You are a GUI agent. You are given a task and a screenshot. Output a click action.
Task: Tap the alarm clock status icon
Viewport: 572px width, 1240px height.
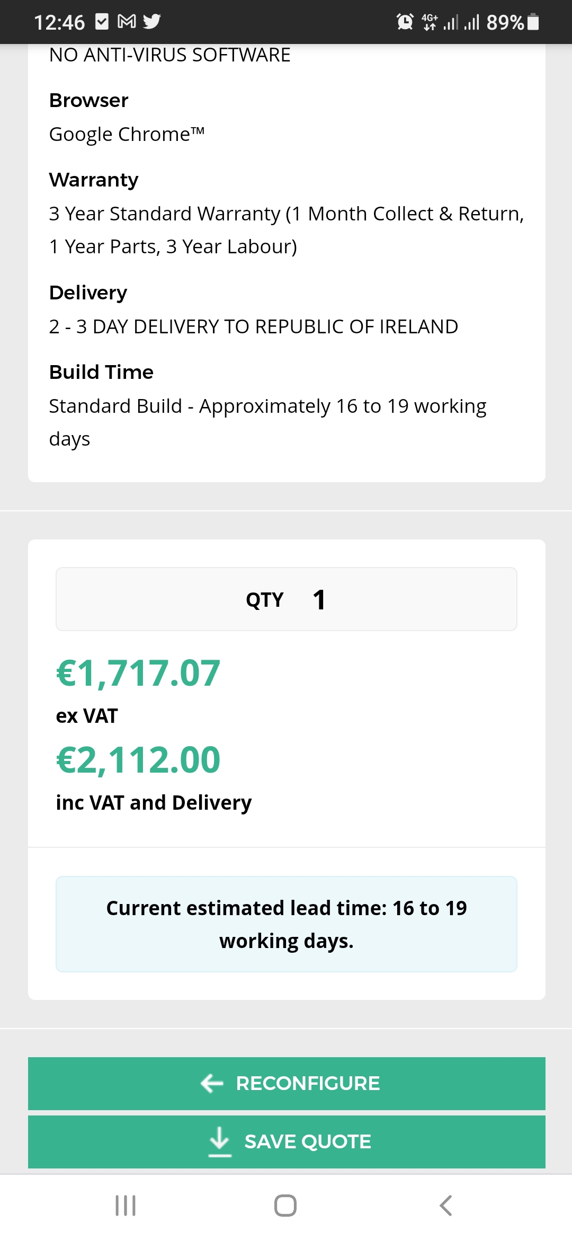point(405,22)
